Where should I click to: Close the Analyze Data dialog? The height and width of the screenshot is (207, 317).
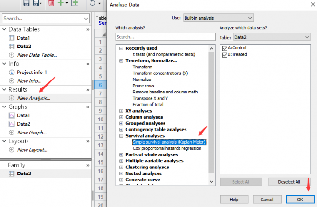click(313, 4)
